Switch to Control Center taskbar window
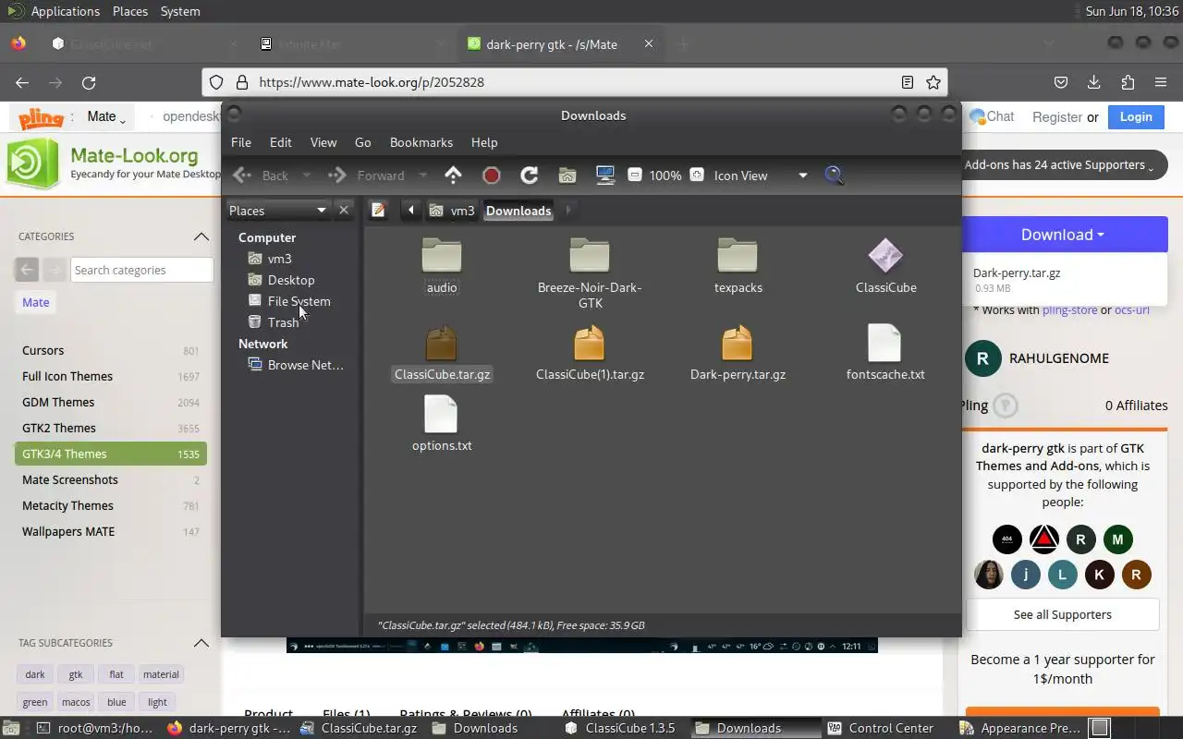 (x=881, y=728)
